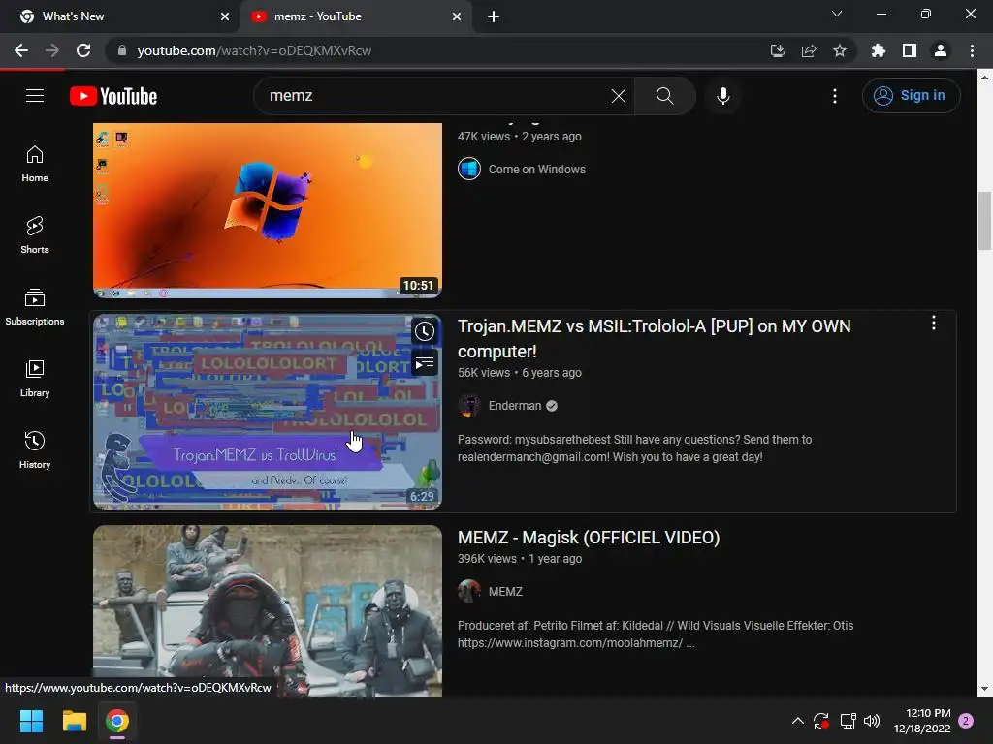The image size is (993, 744).
Task: Go back in browser
Action: coord(21,50)
